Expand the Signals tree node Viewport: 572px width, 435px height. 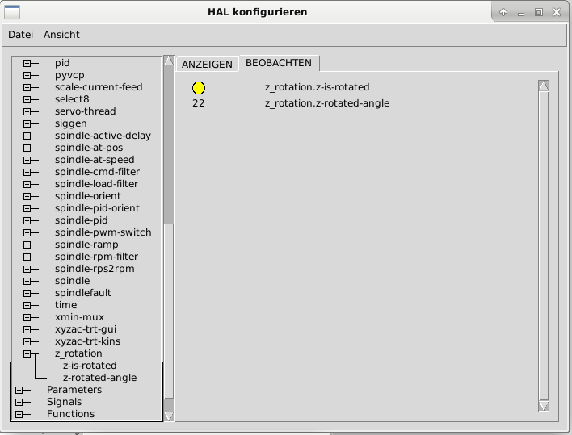click(19, 402)
